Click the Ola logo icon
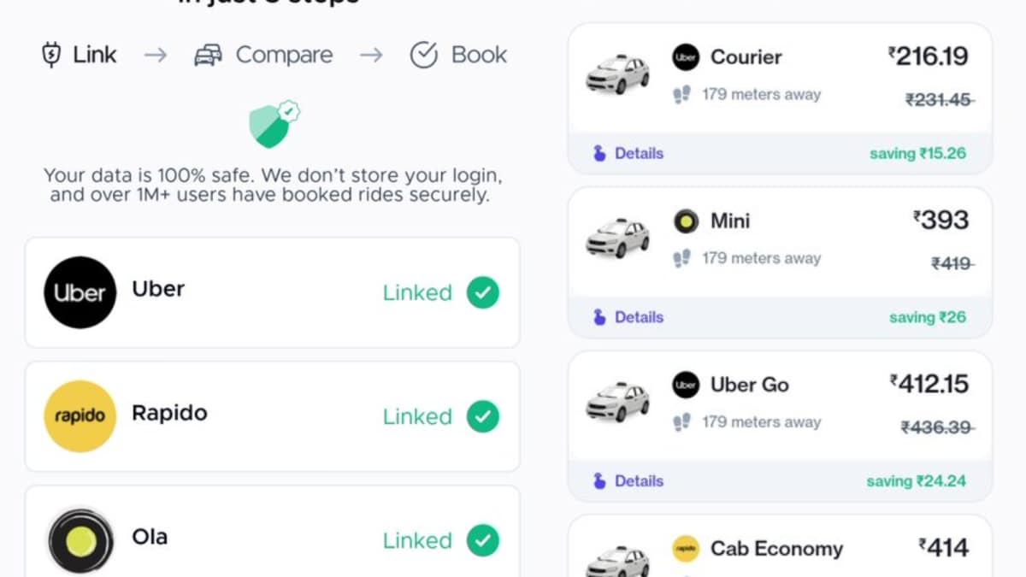Viewport: 1026px width, 577px height. click(80, 540)
